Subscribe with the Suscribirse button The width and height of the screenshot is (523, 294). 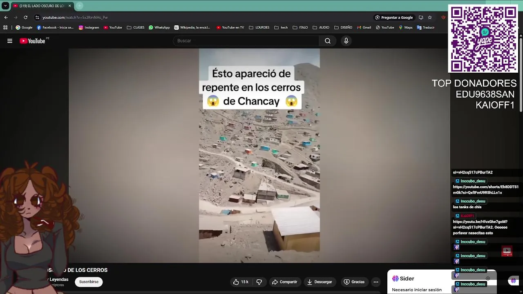pyautogui.click(x=89, y=282)
